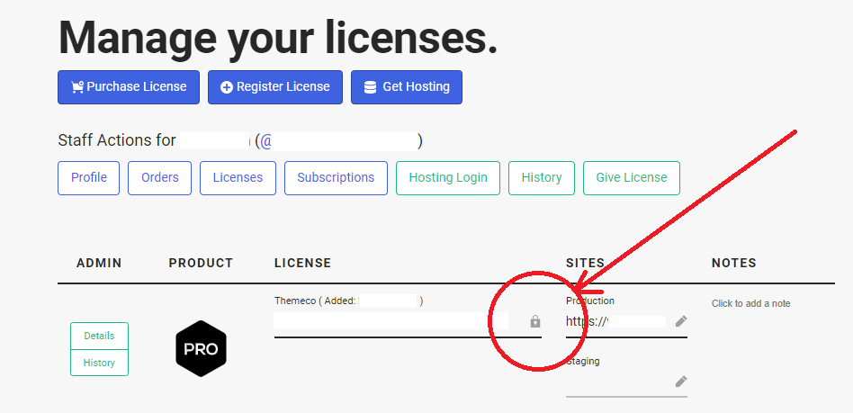Viewport: 853px width, 413px height.
Task: Click the Give License button
Action: coord(631,178)
